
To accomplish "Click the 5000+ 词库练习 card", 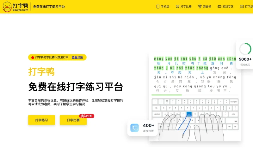I will click(x=245, y=55).
